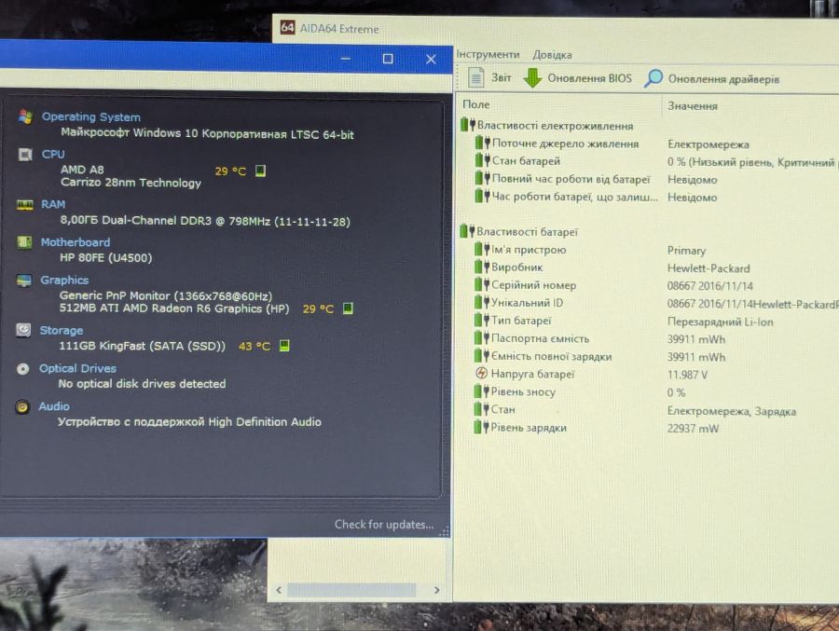Open the Operating System section in Speccy

[91, 117]
